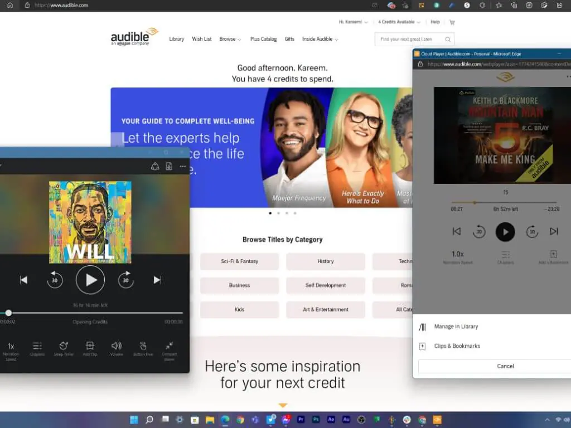Rewind 30 seconds in the WILL player

tap(55, 280)
